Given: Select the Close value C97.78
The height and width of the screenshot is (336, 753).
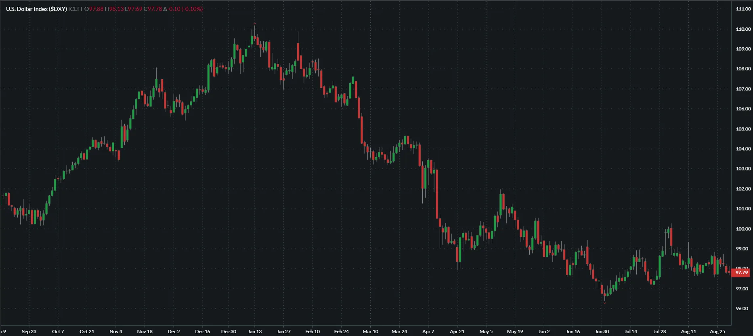Looking at the screenshot, I should [x=153, y=9].
